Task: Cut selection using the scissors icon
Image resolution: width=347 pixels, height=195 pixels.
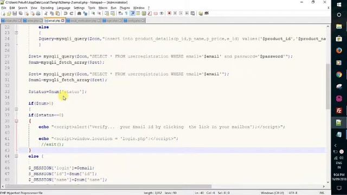Action: 46,14
